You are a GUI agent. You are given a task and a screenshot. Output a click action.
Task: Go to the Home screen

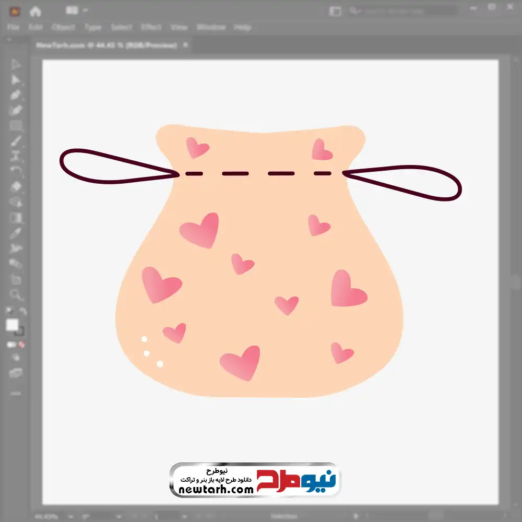(35, 11)
